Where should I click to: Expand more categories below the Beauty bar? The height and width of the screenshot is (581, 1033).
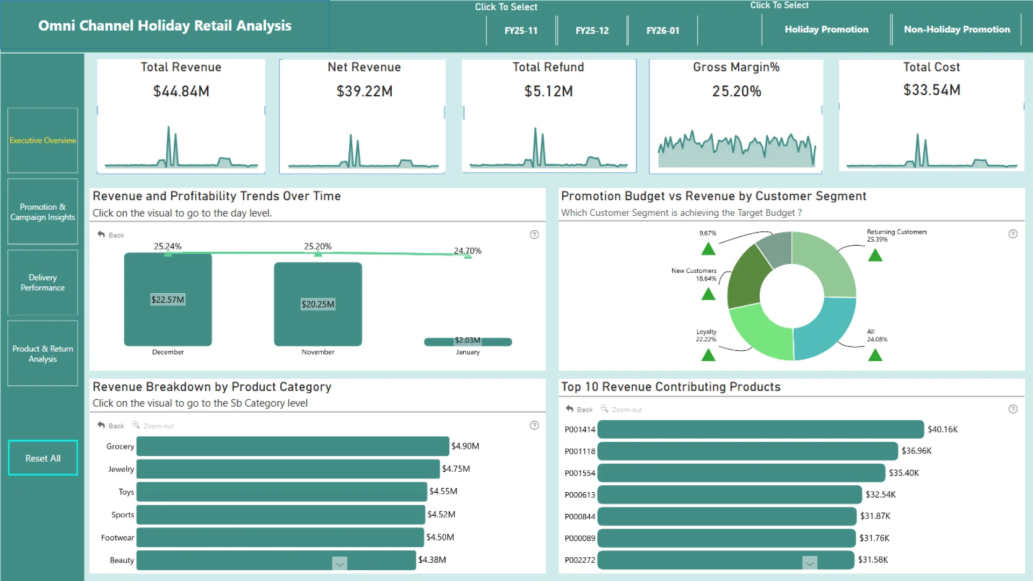[x=339, y=564]
